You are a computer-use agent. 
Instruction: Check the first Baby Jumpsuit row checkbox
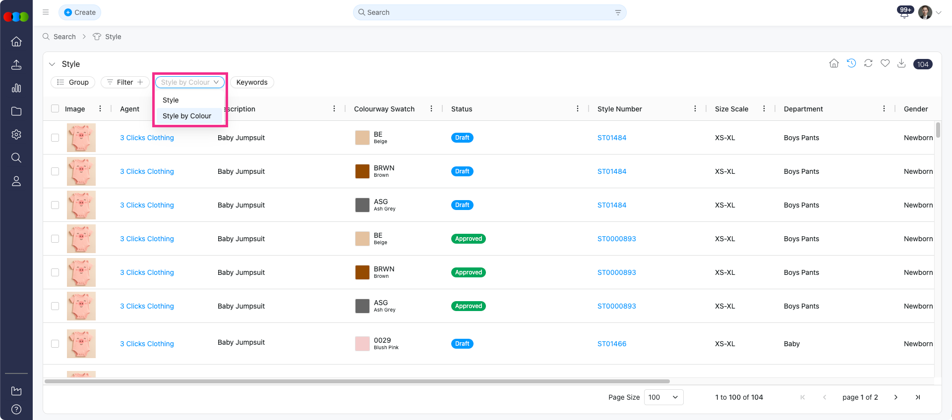point(55,138)
